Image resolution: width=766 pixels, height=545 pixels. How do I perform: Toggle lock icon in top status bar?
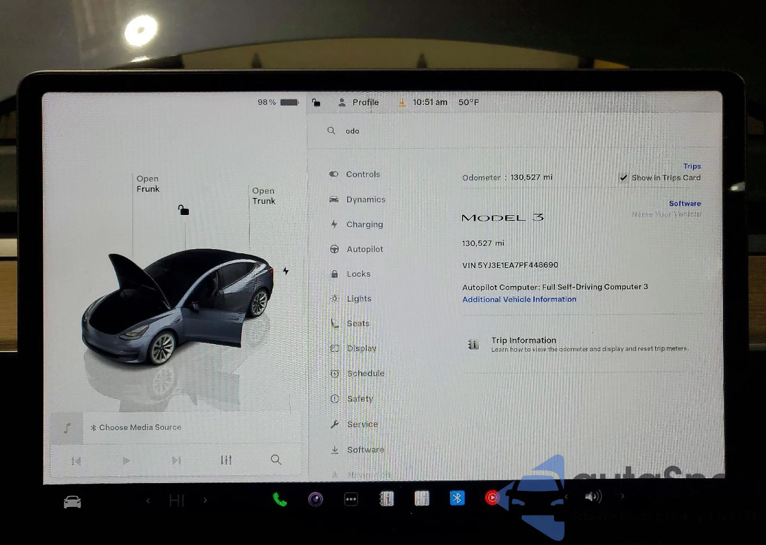coord(316,102)
